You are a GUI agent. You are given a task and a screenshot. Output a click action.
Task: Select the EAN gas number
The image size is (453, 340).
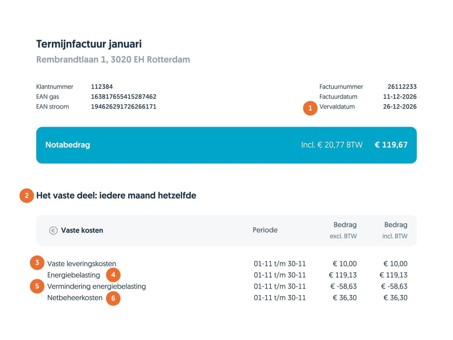point(124,97)
